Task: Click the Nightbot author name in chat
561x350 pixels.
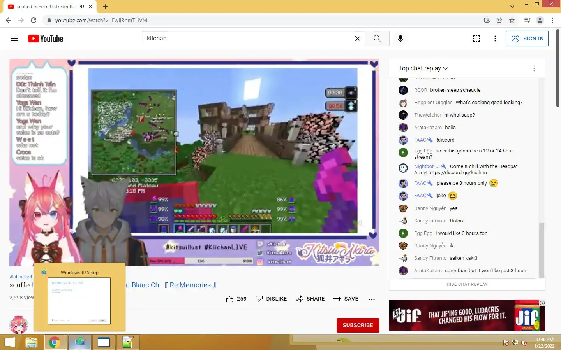Action: point(424,166)
